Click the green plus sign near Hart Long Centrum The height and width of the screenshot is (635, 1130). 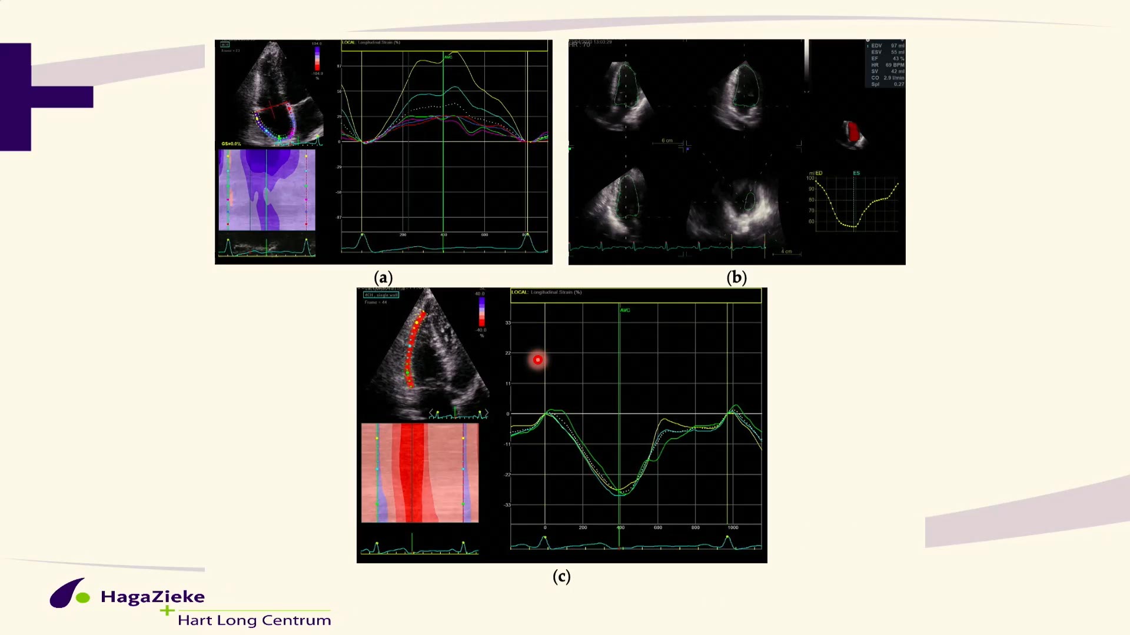pos(167,611)
